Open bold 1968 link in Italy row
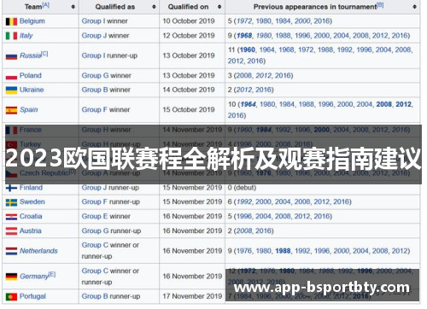Image resolution: width=427 pixels, height=309 pixels. (x=244, y=36)
